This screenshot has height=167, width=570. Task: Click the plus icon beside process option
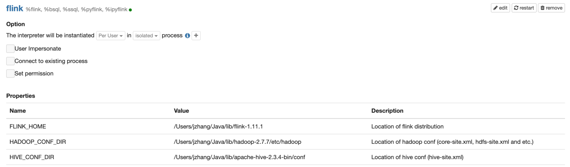(196, 35)
